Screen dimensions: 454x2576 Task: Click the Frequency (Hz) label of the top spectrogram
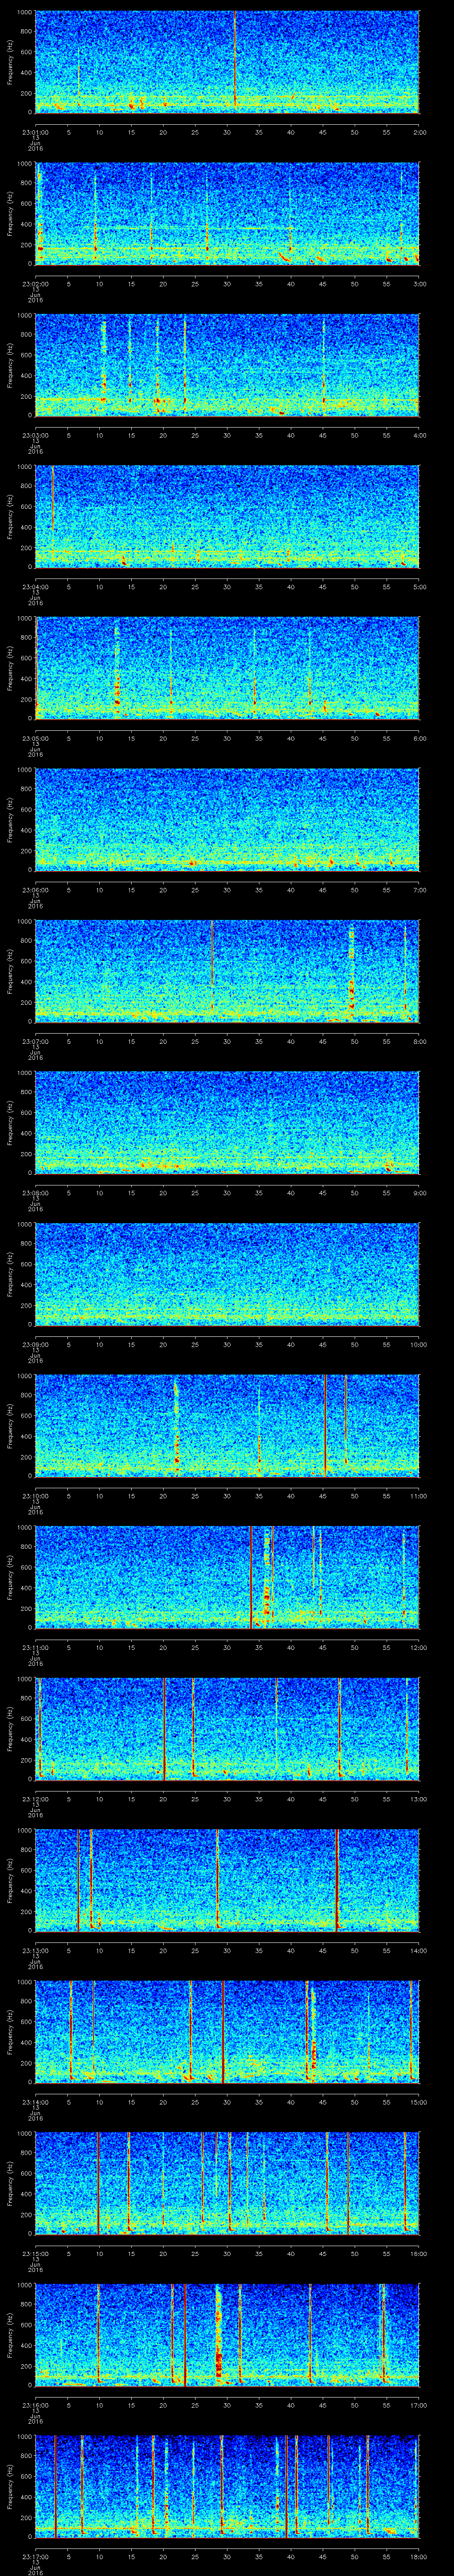point(10,62)
